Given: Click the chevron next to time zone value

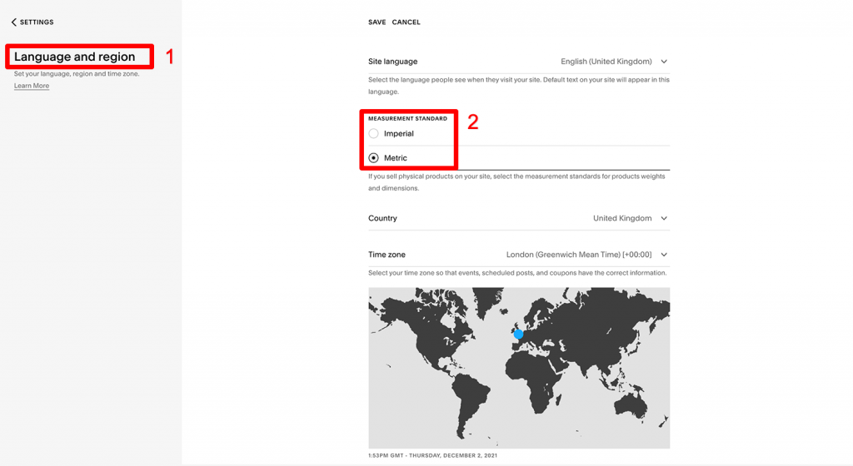Looking at the screenshot, I should pos(664,255).
